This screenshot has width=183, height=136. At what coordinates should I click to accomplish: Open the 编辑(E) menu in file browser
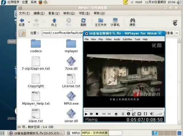[x=39, y=13]
